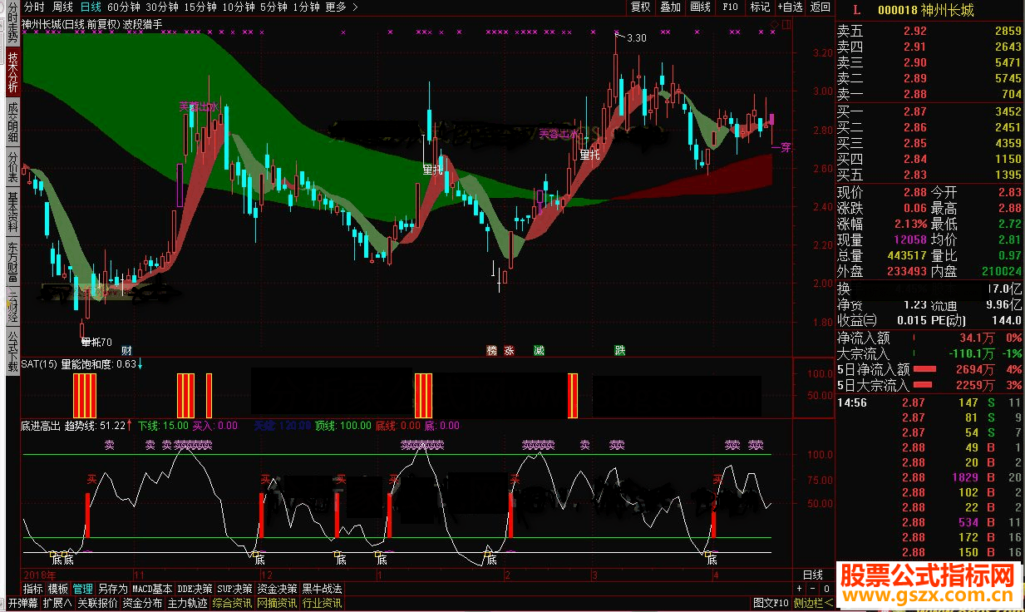Open the 技术分析 sidebar tab
The height and width of the screenshot is (612, 1025).
pyautogui.click(x=12, y=71)
